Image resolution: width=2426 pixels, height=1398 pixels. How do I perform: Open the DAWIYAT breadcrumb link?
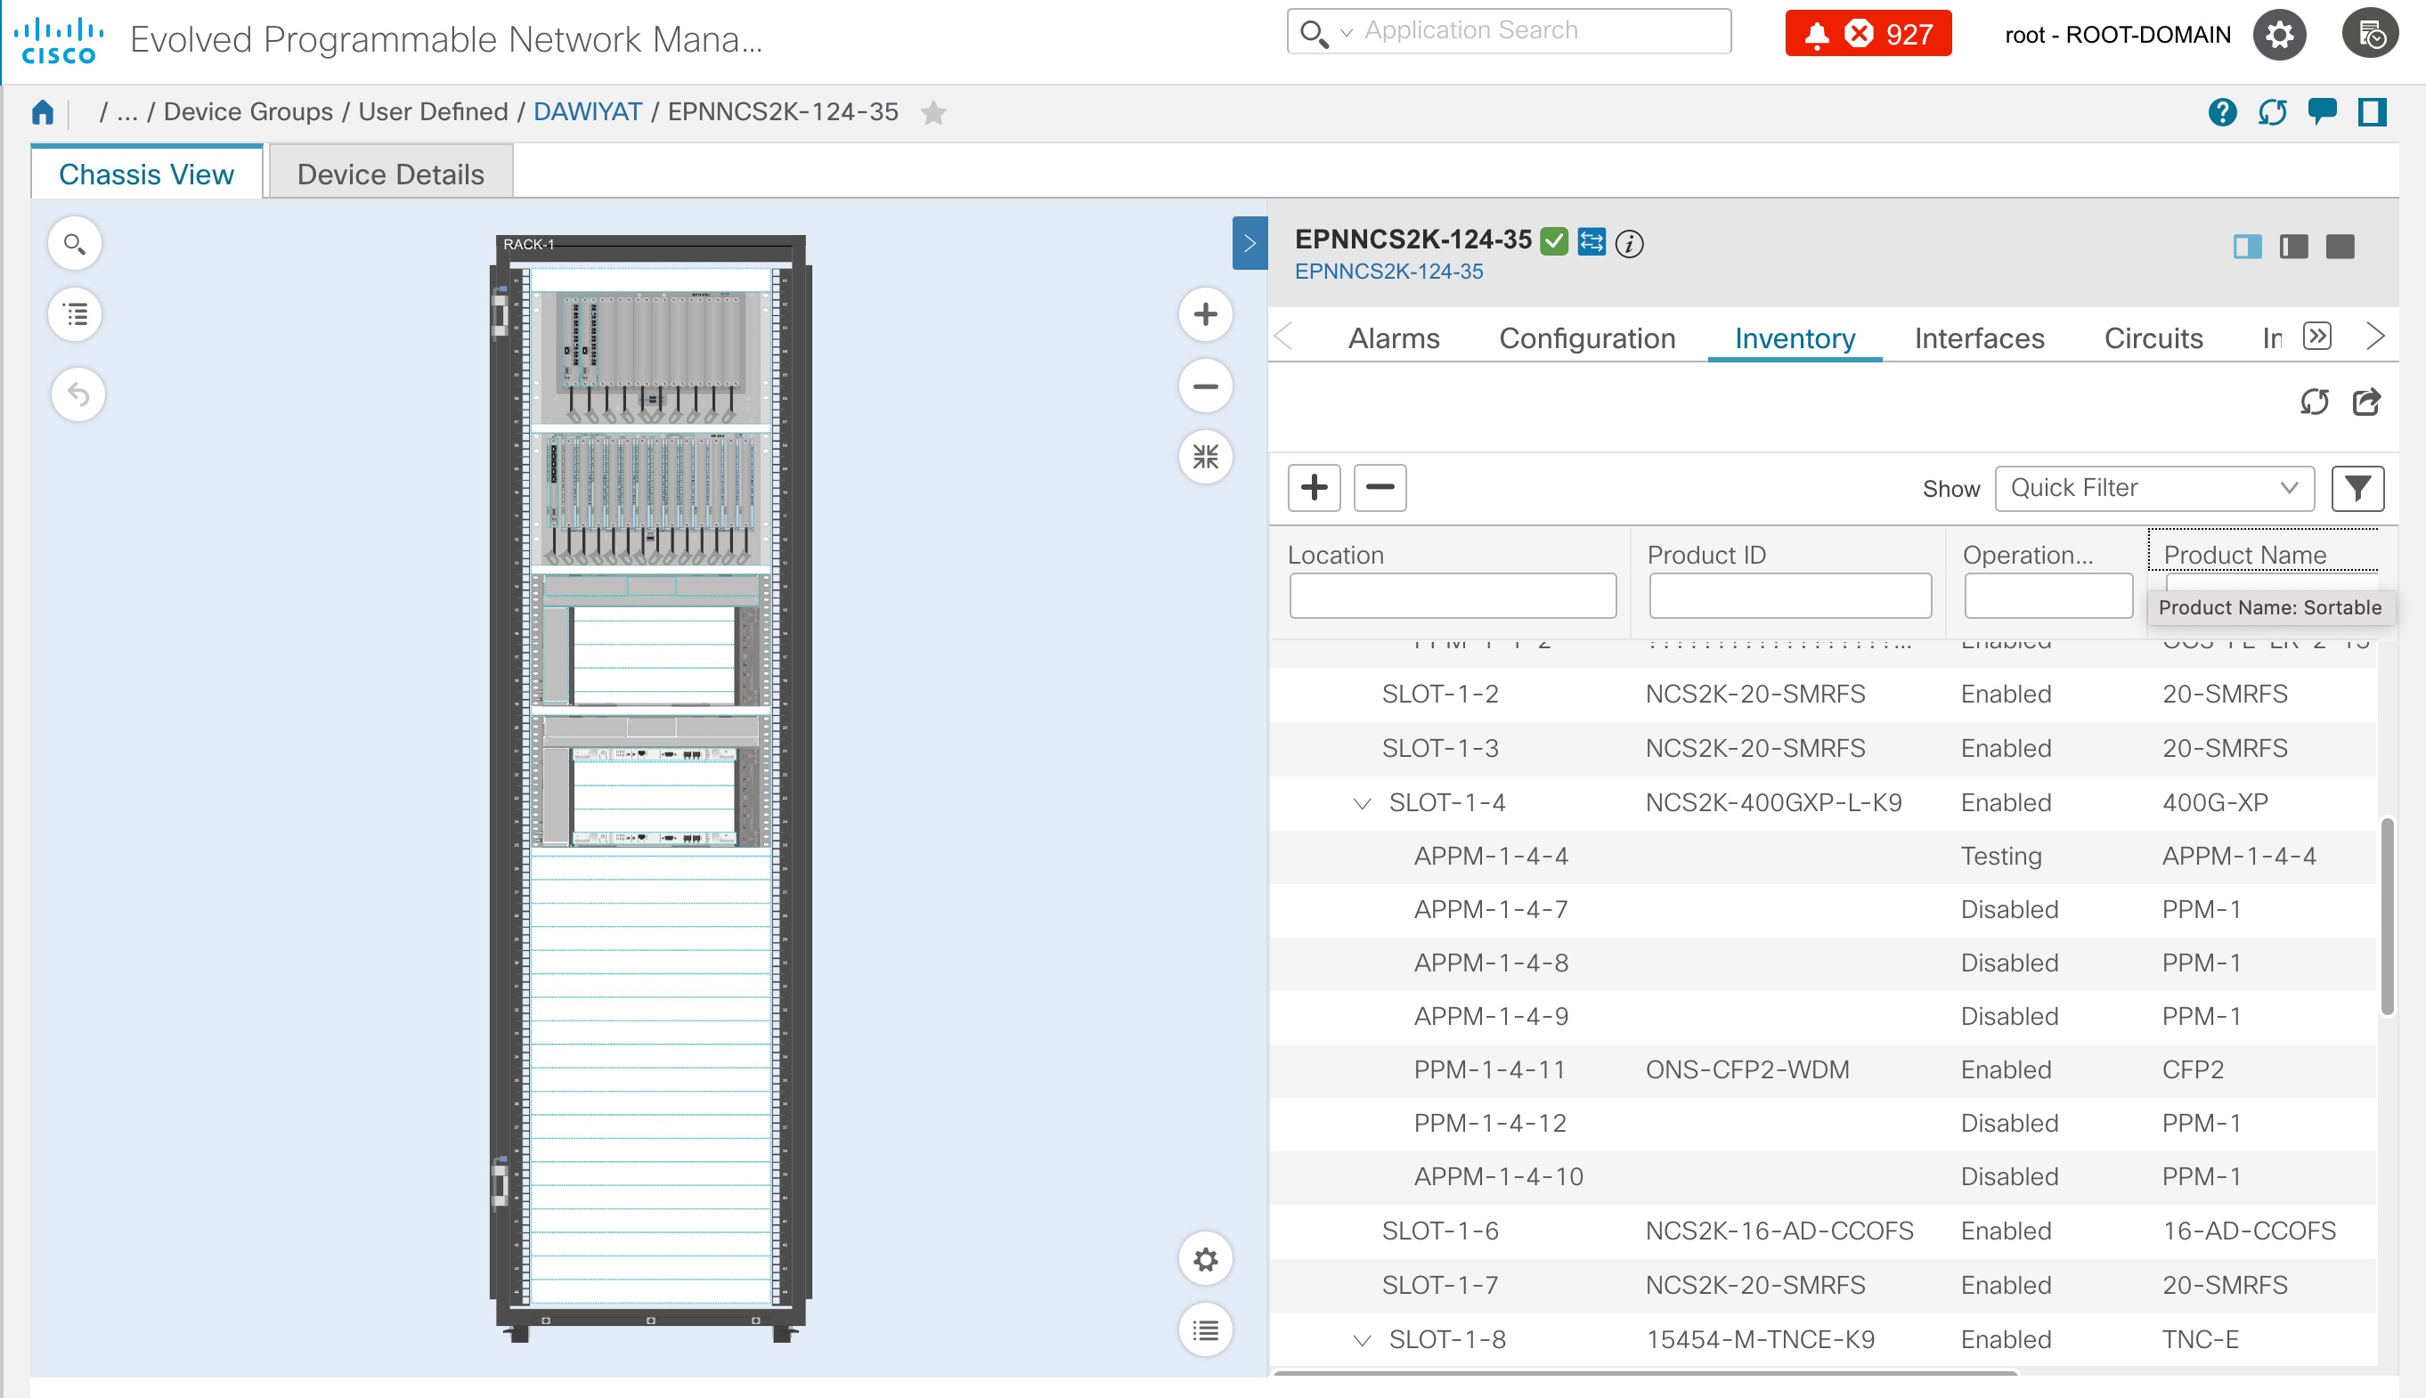[x=587, y=111]
